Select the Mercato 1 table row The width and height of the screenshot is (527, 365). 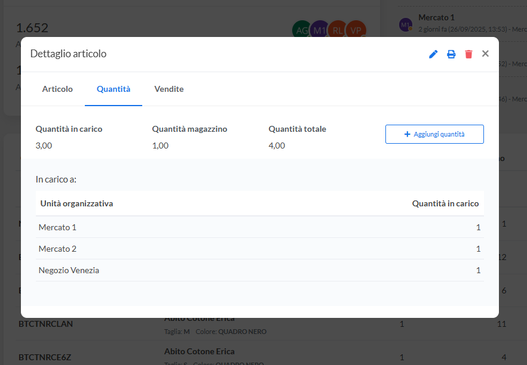click(259, 227)
